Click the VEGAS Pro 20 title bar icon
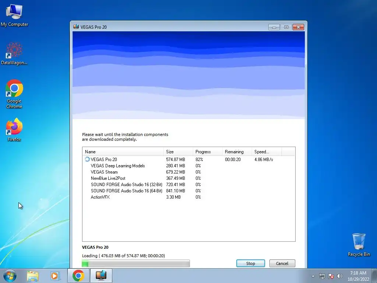The height and width of the screenshot is (283, 377). (76, 27)
